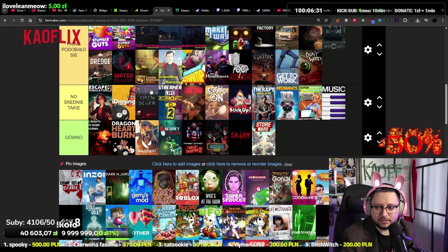The width and height of the screenshot is (448, 252).
Task: Switch to the Hobby browser tab
Action: pyautogui.click(x=202, y=10)
